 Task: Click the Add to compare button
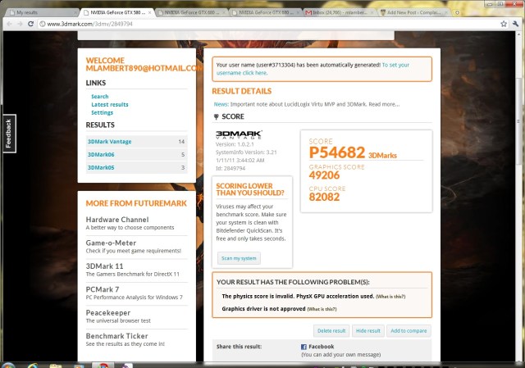(x=409, y=330)
